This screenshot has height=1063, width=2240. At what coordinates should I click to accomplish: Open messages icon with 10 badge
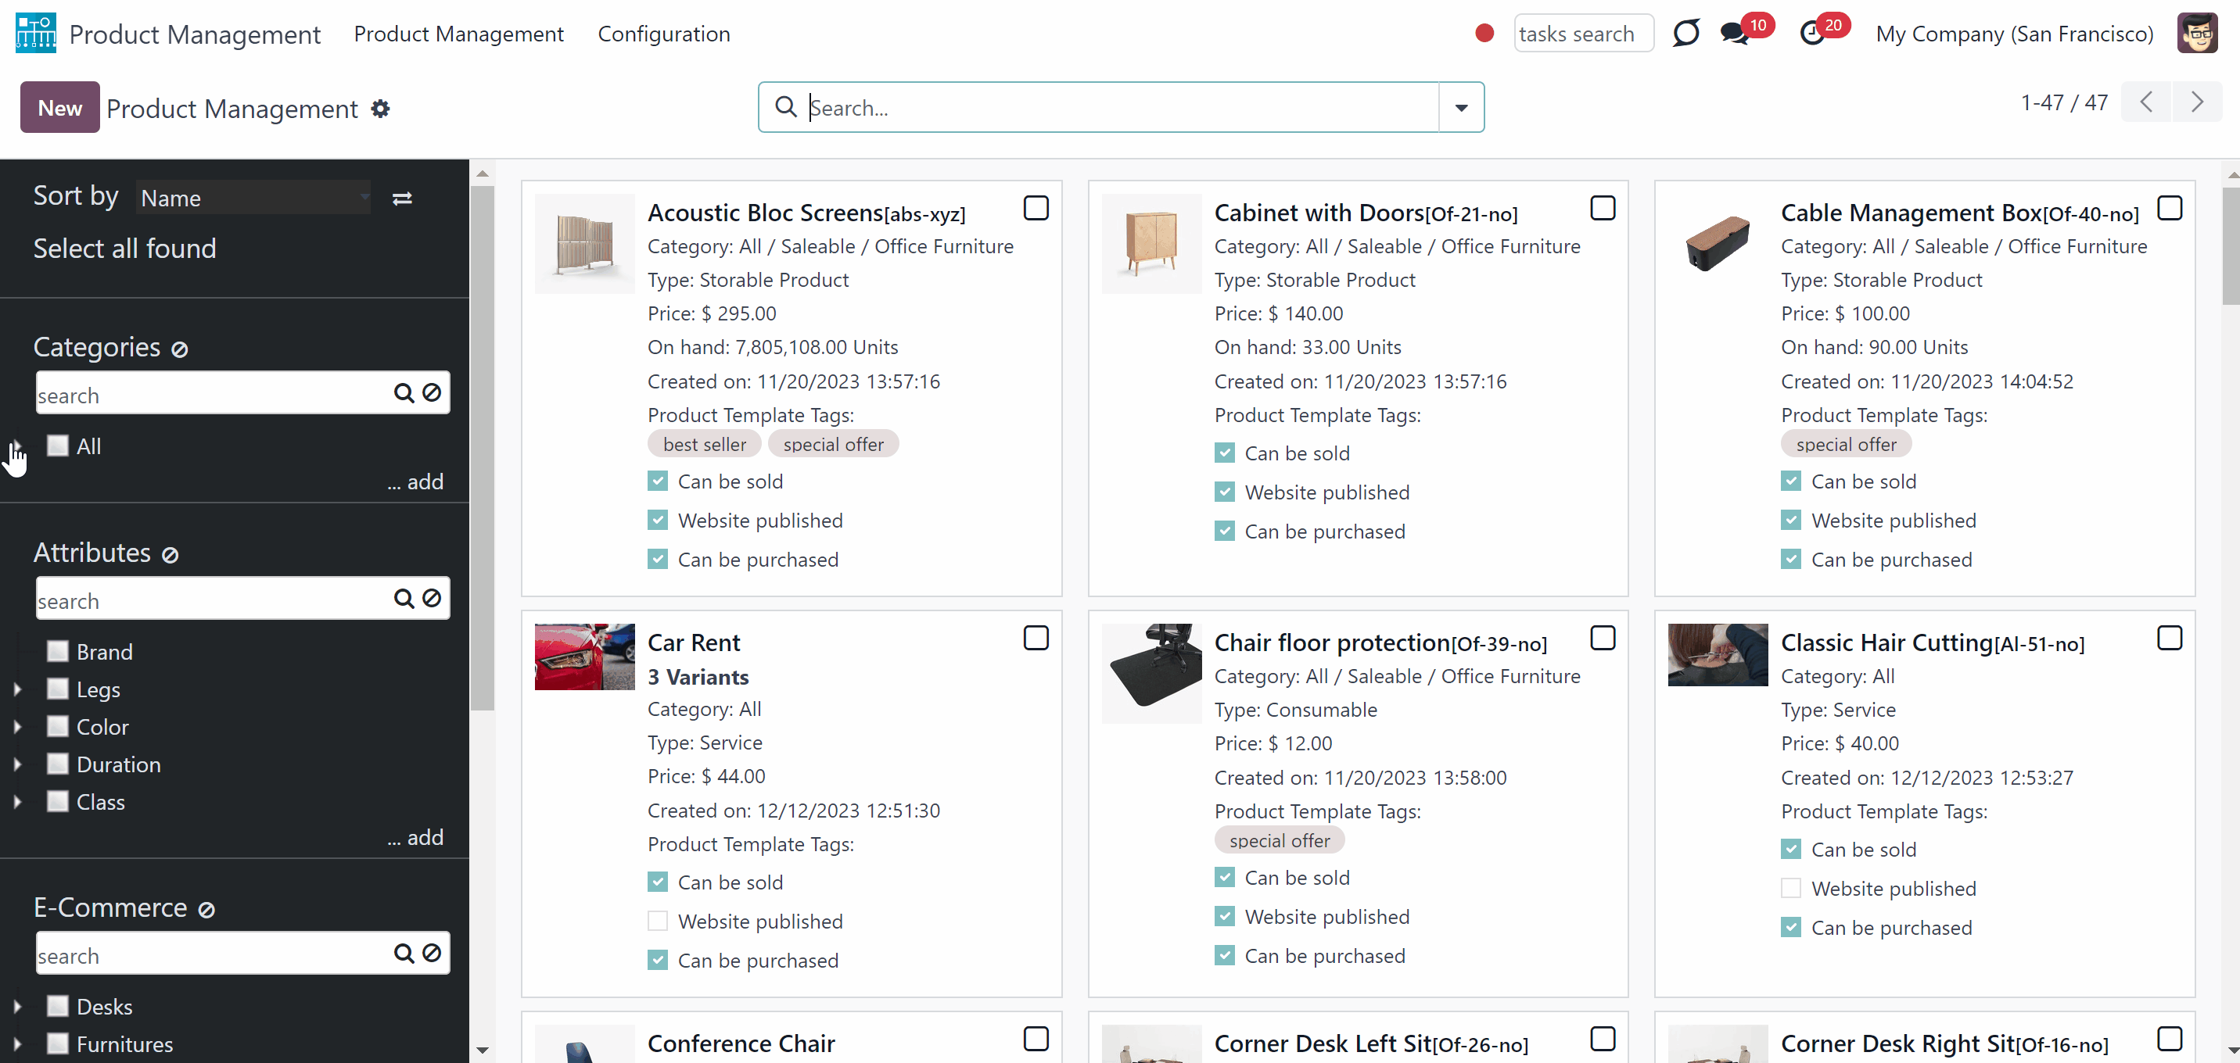[1735, 33]
